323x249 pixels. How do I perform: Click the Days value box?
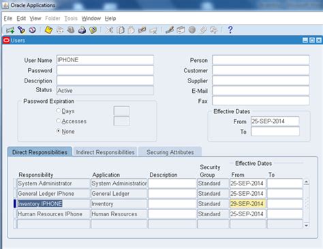click(121, 111)
